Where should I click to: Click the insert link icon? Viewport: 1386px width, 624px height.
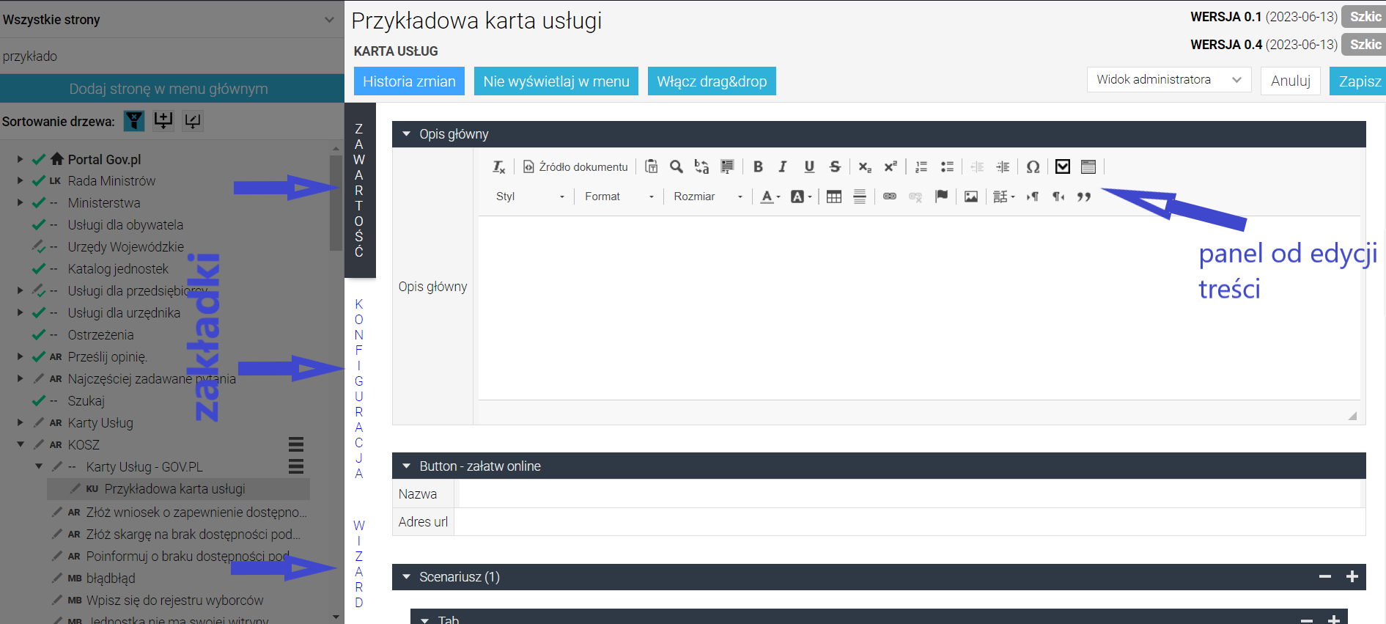point(890,197)
